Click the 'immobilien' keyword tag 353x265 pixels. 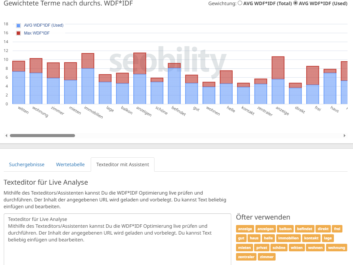tap(289, 238)
